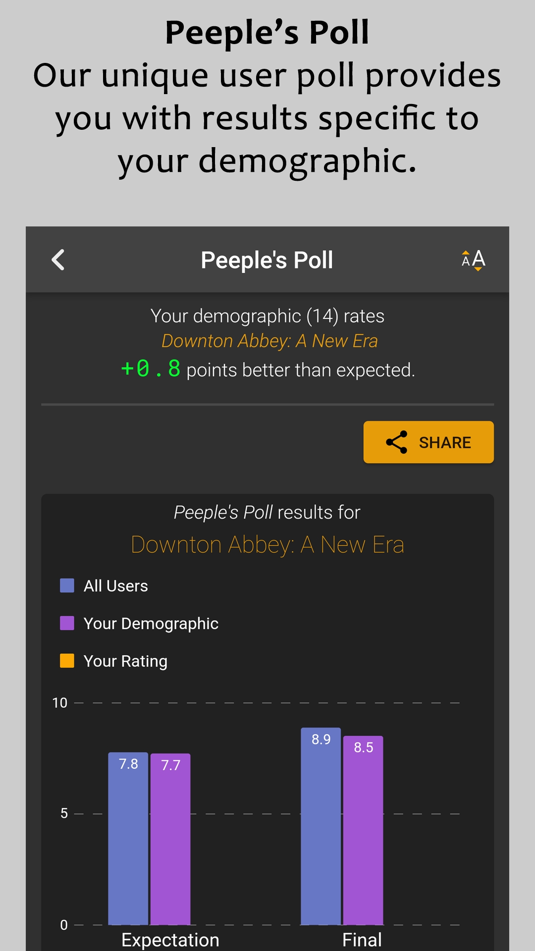Toggle the All Users legend series
The image size is (535, 951).
(x=115, y=586)
